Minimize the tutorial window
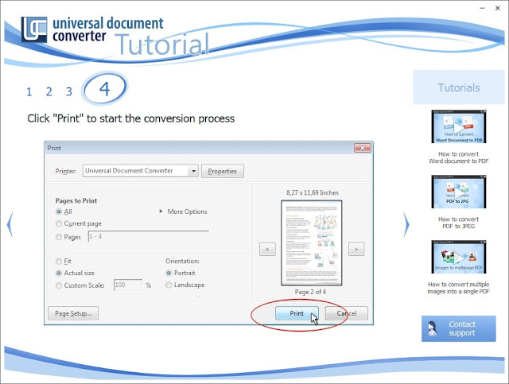Image resolution: width=509 pixels, height=384 pixels. [483, 8]
